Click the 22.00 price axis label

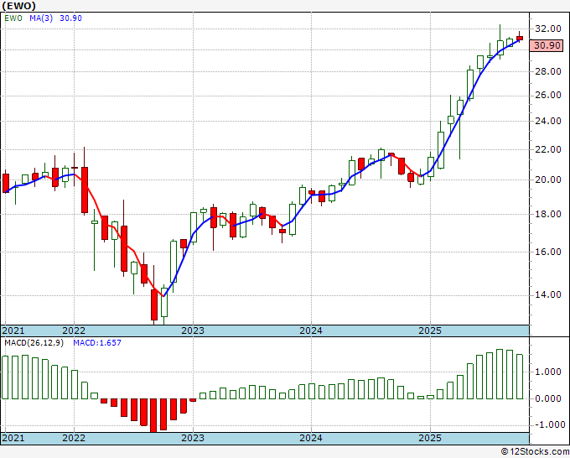click(x=548, y=149)
